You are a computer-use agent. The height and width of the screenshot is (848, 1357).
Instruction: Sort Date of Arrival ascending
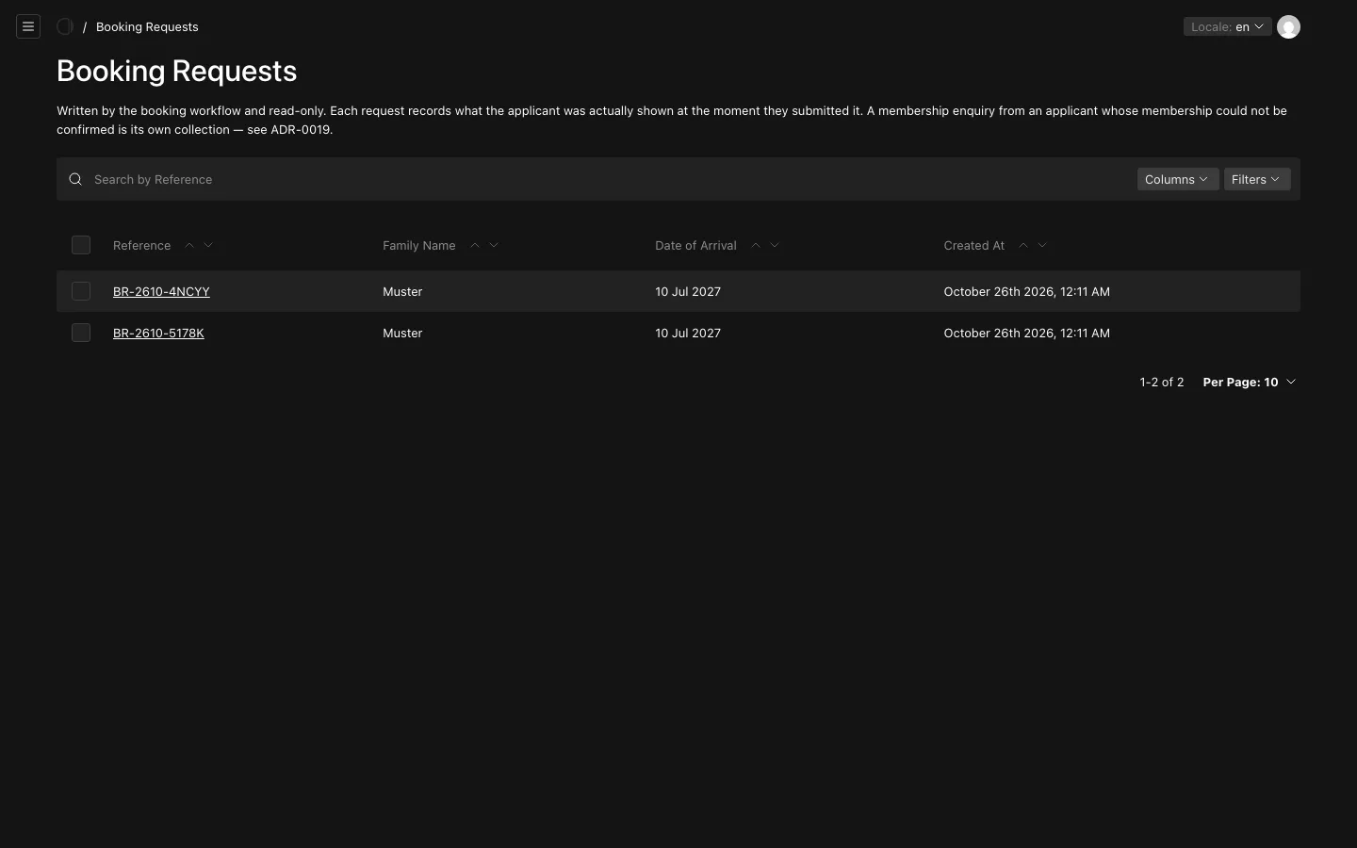tap(756, 245)
